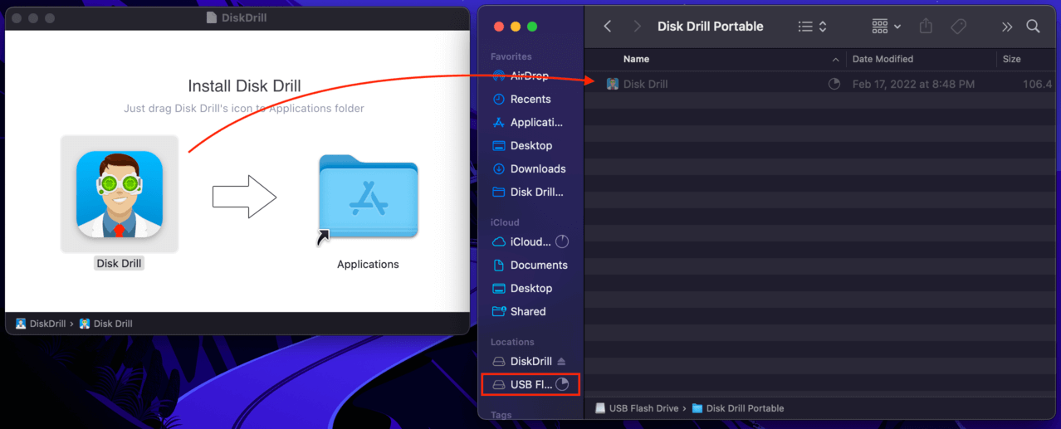
Task: Change Finder list view options
Action: click(x=812, y=27)
